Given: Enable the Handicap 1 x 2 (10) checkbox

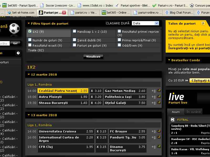Looking at the screenshot, I should tap(74, 31).
